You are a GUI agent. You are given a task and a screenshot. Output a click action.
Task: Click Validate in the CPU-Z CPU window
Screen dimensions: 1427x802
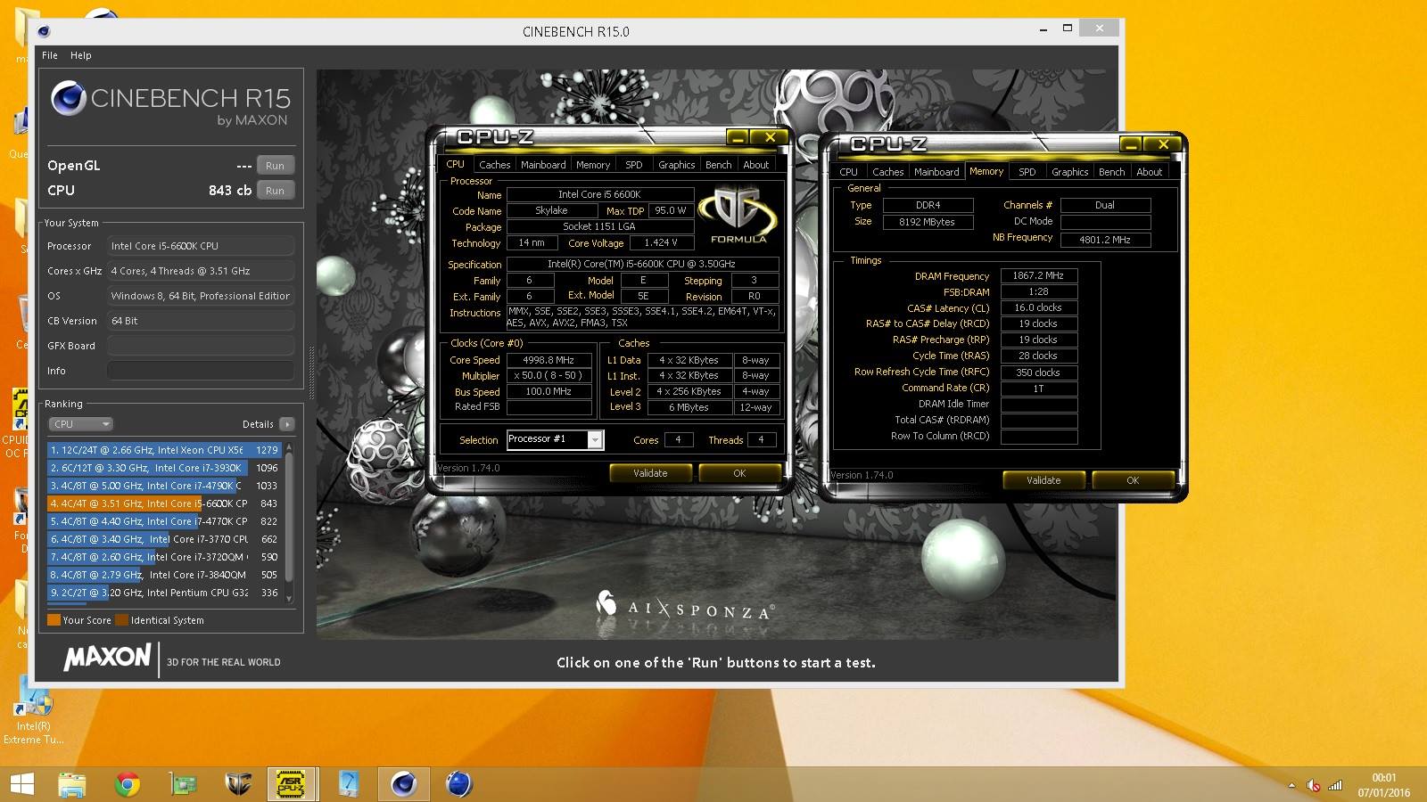[x=650, y=473]
